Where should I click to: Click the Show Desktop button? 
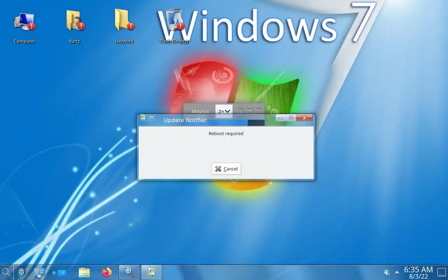(x=442, y=272)
